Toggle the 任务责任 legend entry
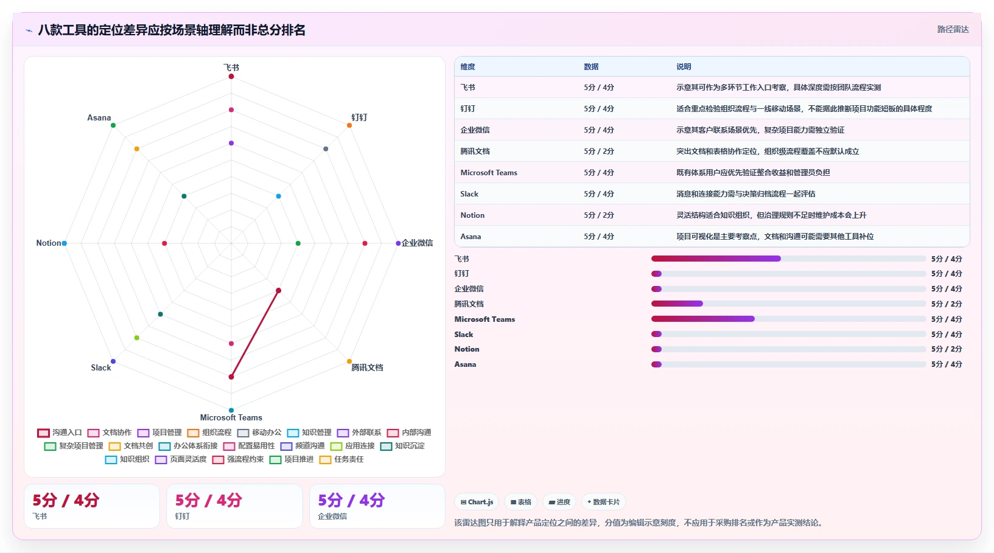The height and width of the screenshot is (553, 994). click(341, 459)
